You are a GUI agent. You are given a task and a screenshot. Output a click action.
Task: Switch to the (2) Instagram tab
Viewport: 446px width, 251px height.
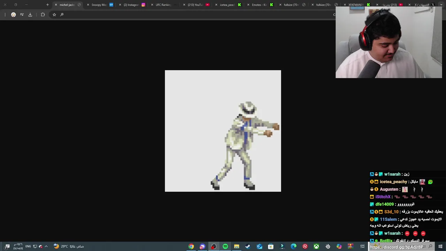pyautogui.click(x=131, y=5)
